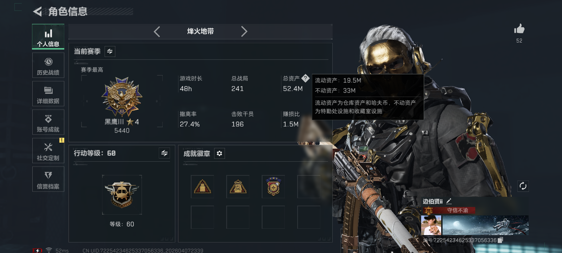Switch to previous mode with left chevron
Screen dimensions: 562x253
pyautogui.click(x=157, y=32)
